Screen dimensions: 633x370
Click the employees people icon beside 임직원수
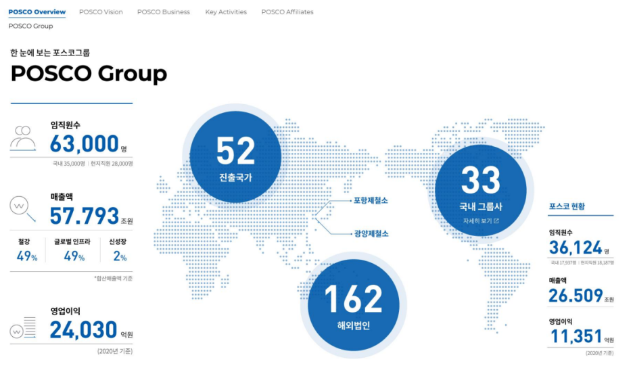tap(22, 139)
